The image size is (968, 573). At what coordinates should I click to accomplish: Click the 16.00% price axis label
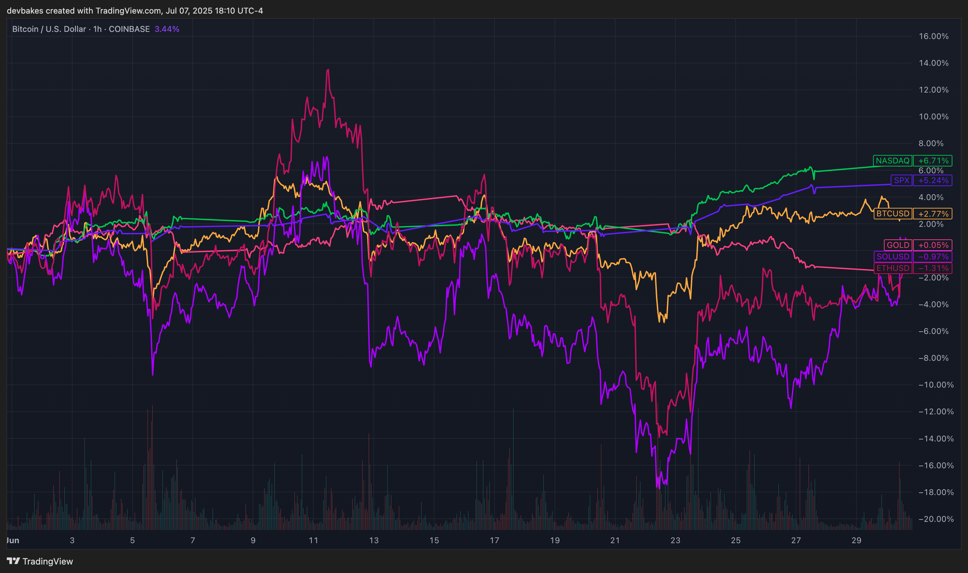click(x=933, y=36)
